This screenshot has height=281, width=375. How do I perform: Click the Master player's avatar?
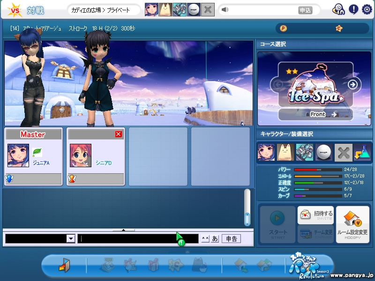pyautogui.click(x=18, y=155)
